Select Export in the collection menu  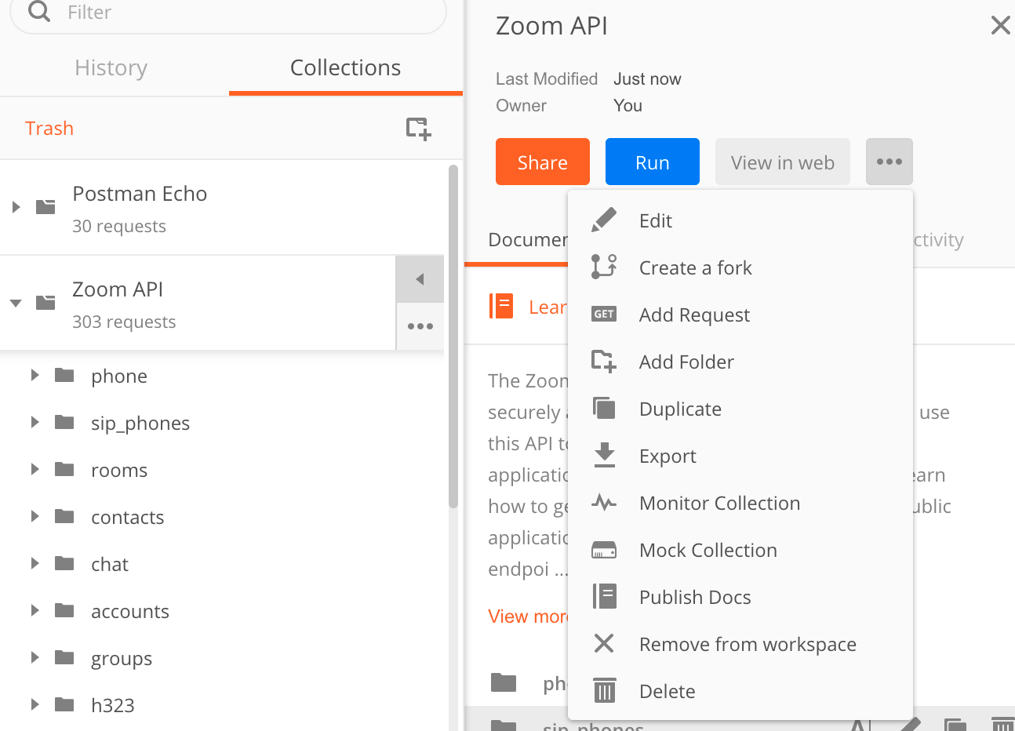[740, 456]
